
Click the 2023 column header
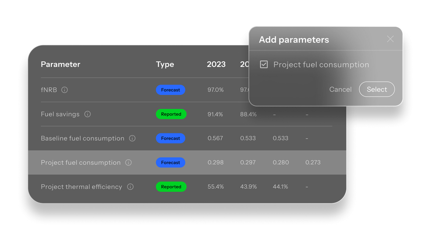(216, 64)
